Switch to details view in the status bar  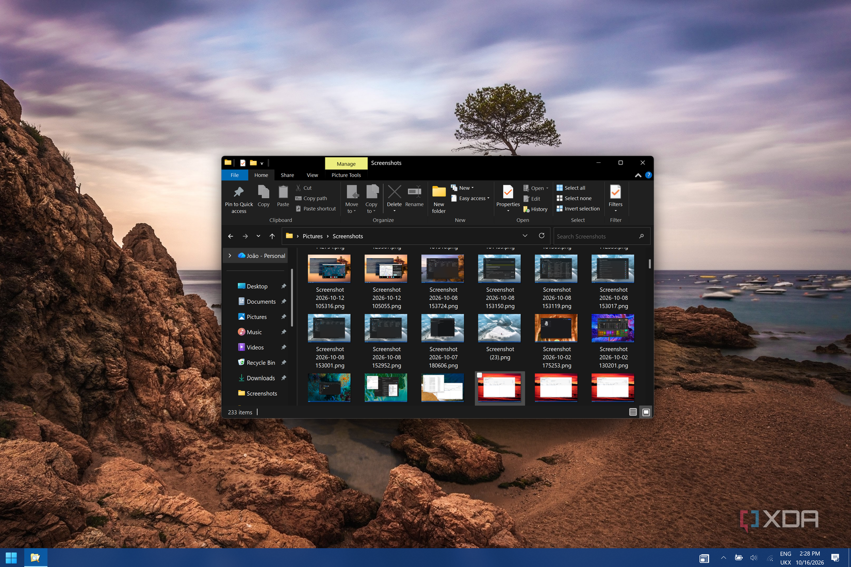click(x=633, y=412)
